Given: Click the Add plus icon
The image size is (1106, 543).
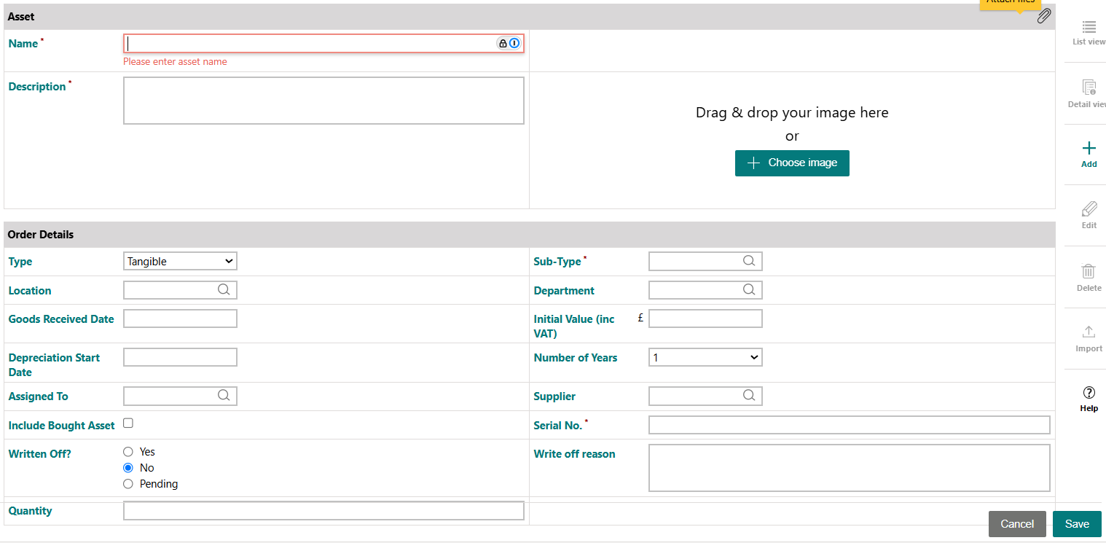Looking at the screenshot, I should pos(1089,148).
